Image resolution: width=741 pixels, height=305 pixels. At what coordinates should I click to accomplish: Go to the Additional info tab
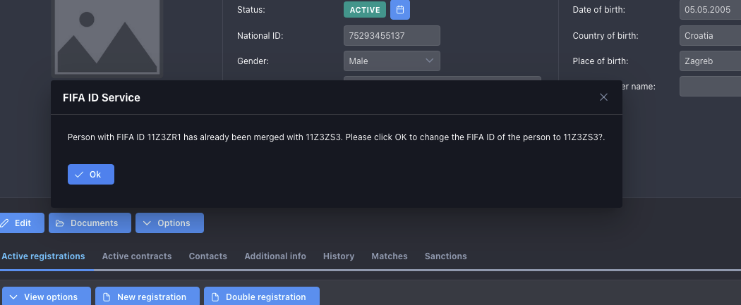tap(275, 256)
